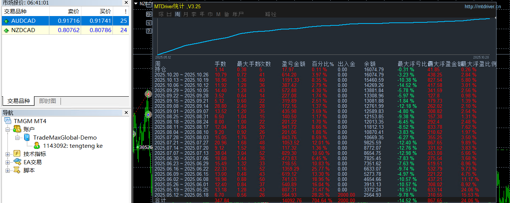The image size is (510, 203).
Task: Click the 技术指标 indicators icon
Action: [17, 154]
